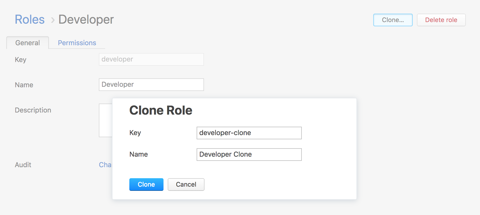
Task: Click the 'Description' field label
Action: [33, 110]
